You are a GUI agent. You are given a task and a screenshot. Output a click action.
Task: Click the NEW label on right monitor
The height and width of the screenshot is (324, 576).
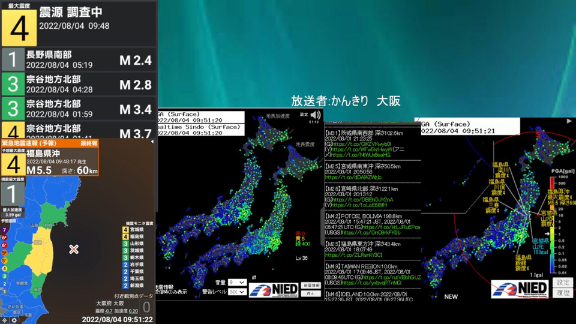tap(451, 296)
